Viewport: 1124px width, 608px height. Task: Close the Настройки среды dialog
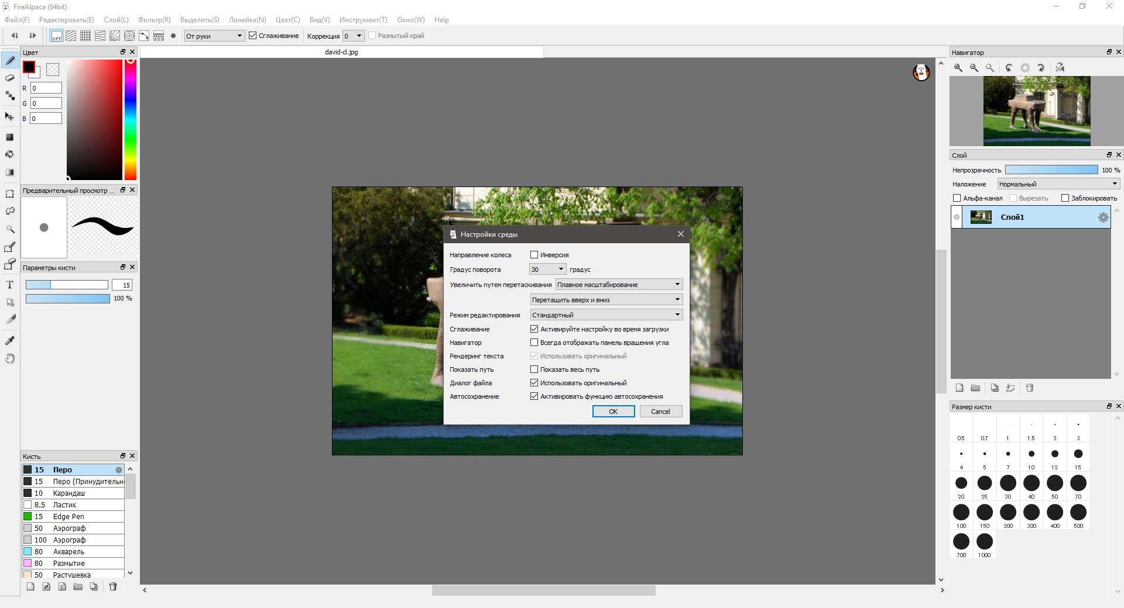coord(680,234)
